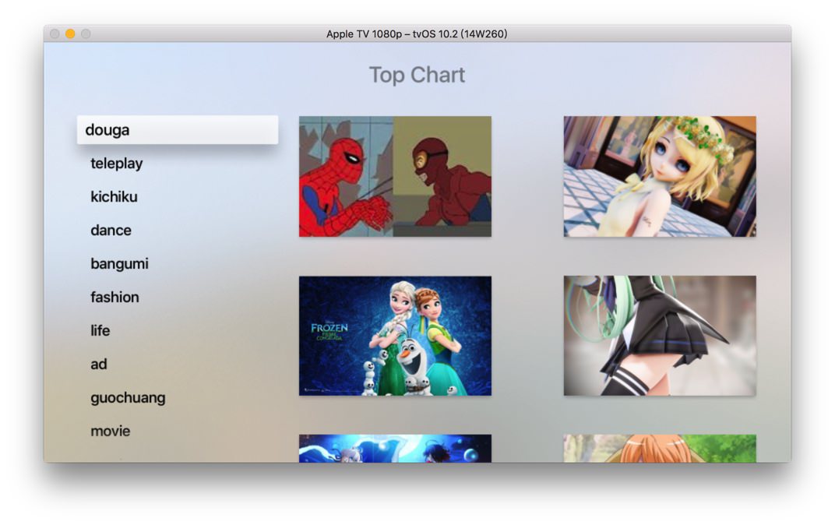Choose the movie category
The width and height of the screenshot is (835, 525).
click(x=111, y=432)
